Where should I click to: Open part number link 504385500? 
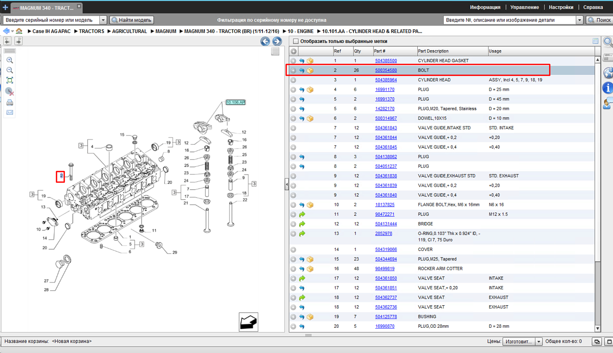pos(386,61)
